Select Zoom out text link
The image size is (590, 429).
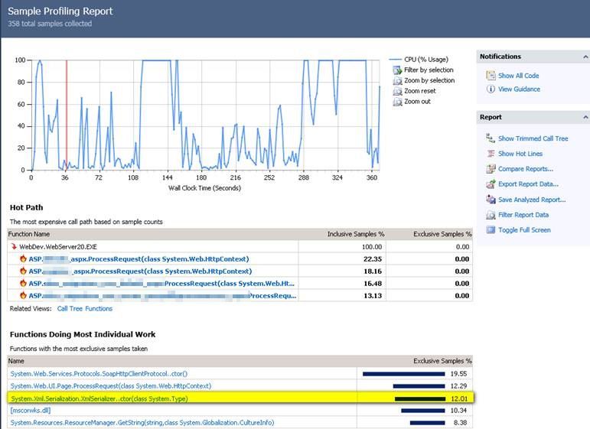pos(417,102)
